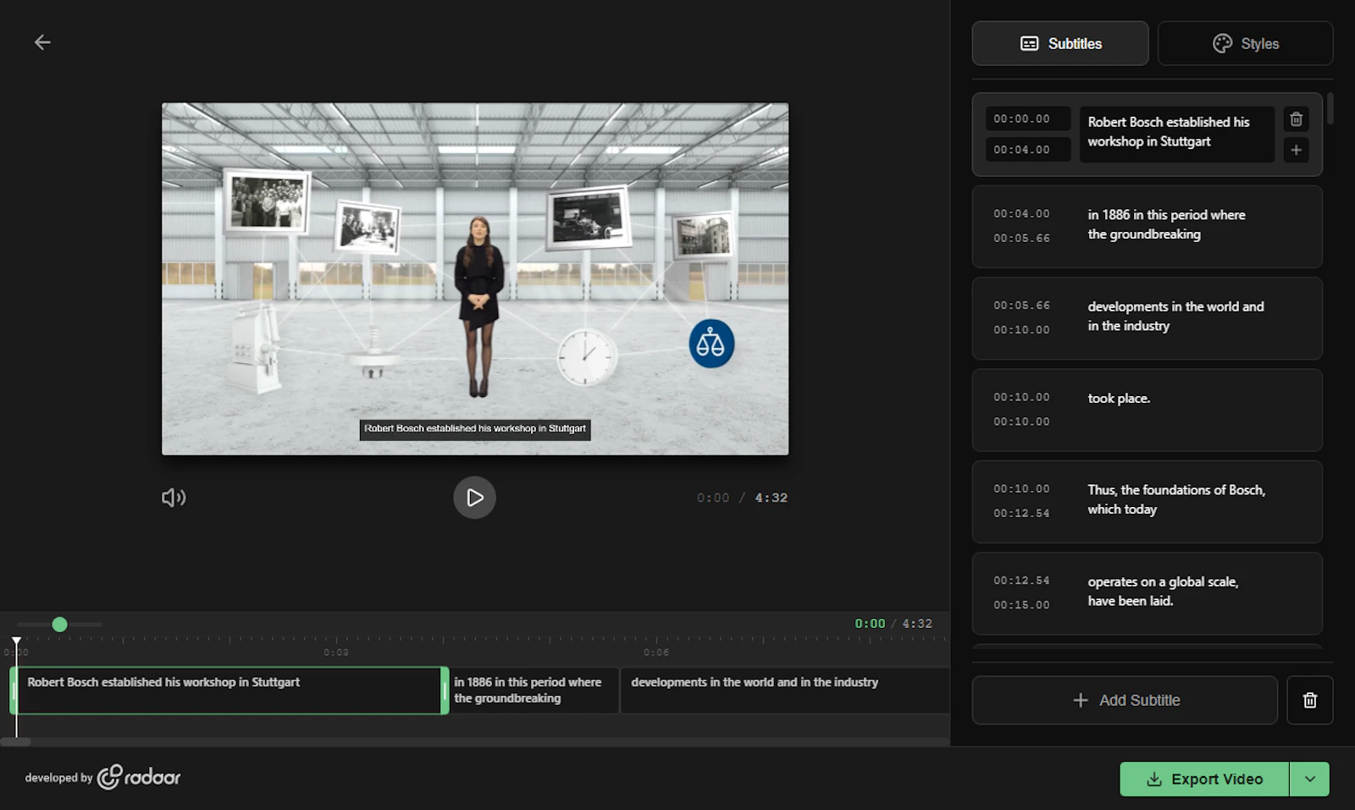The height and width of the screenshot is (810, 1355).
Task: Click the subtitle list vertical scrollbar
Action: 1330,108
